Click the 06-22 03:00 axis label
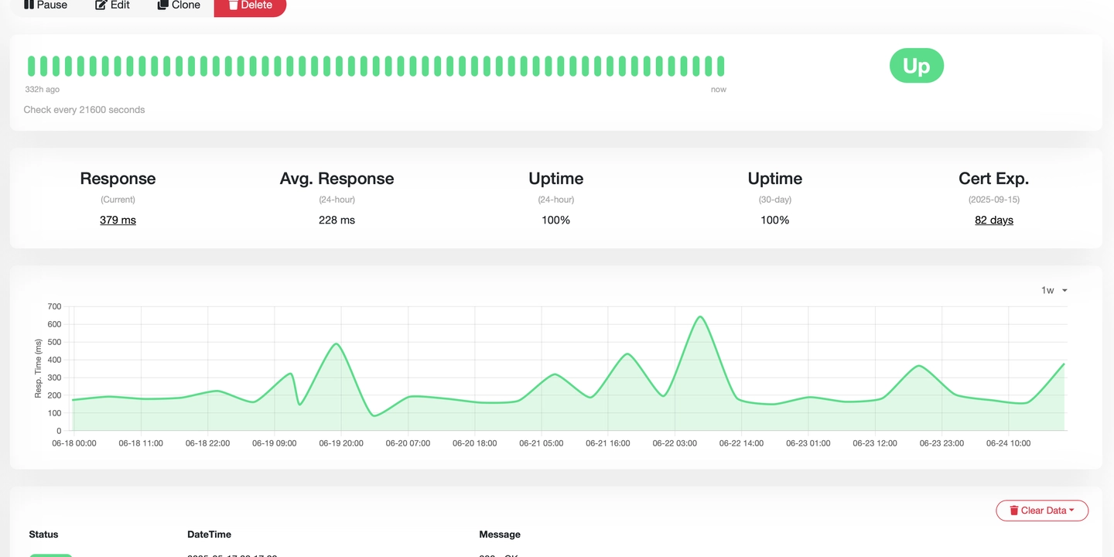 click(x=675, y=444)
